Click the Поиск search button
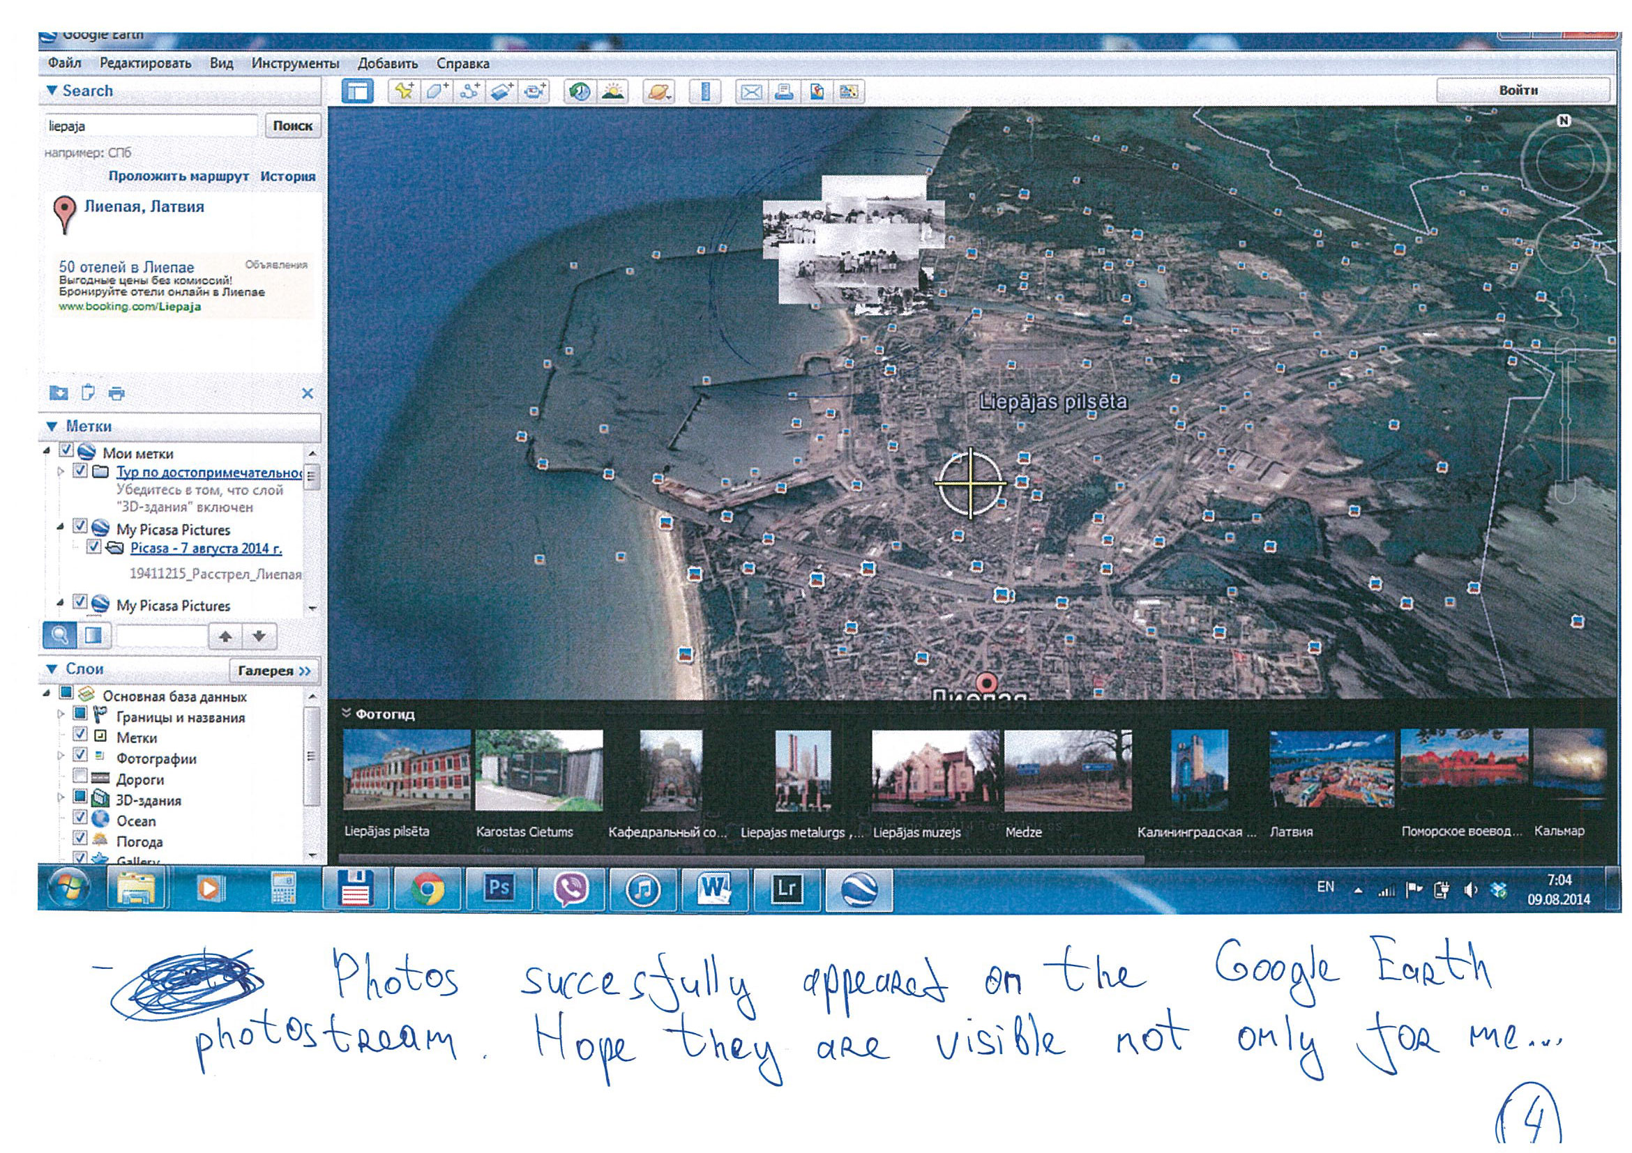Screen dimensions: 1632x1153 (292, 125)
